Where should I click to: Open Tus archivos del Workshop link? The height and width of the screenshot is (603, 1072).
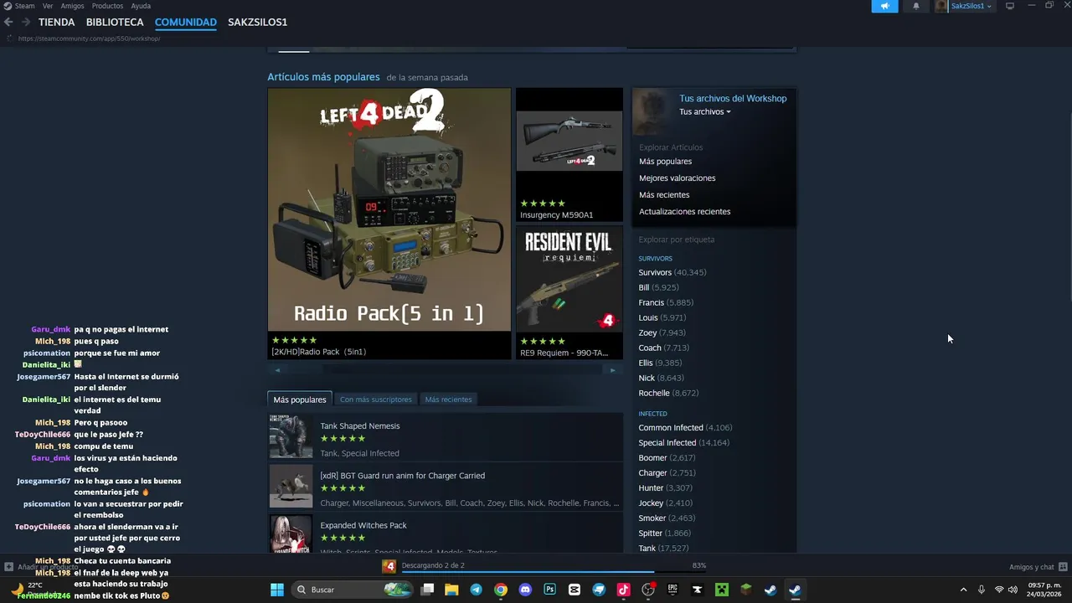click(x=733, y=98)
